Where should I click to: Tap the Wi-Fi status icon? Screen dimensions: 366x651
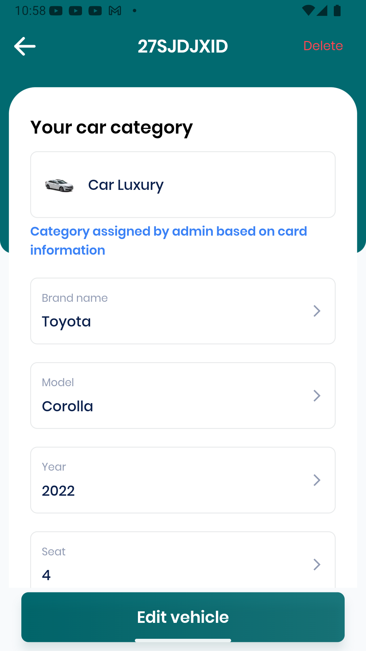point(308,11)
